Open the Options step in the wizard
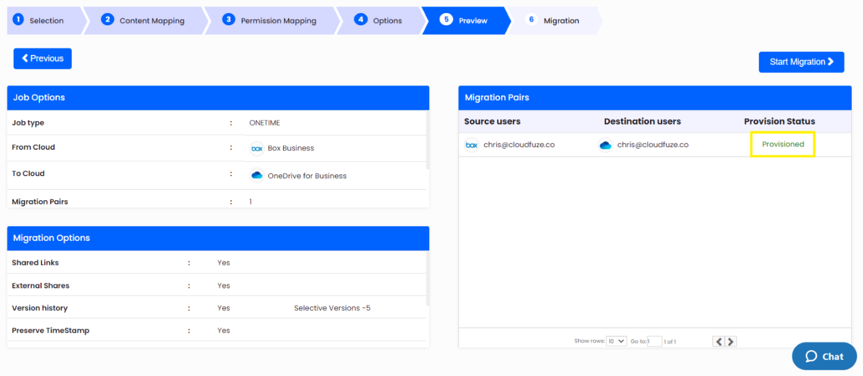The height and width of the screenshot is (376, 863). click(388, 20)
